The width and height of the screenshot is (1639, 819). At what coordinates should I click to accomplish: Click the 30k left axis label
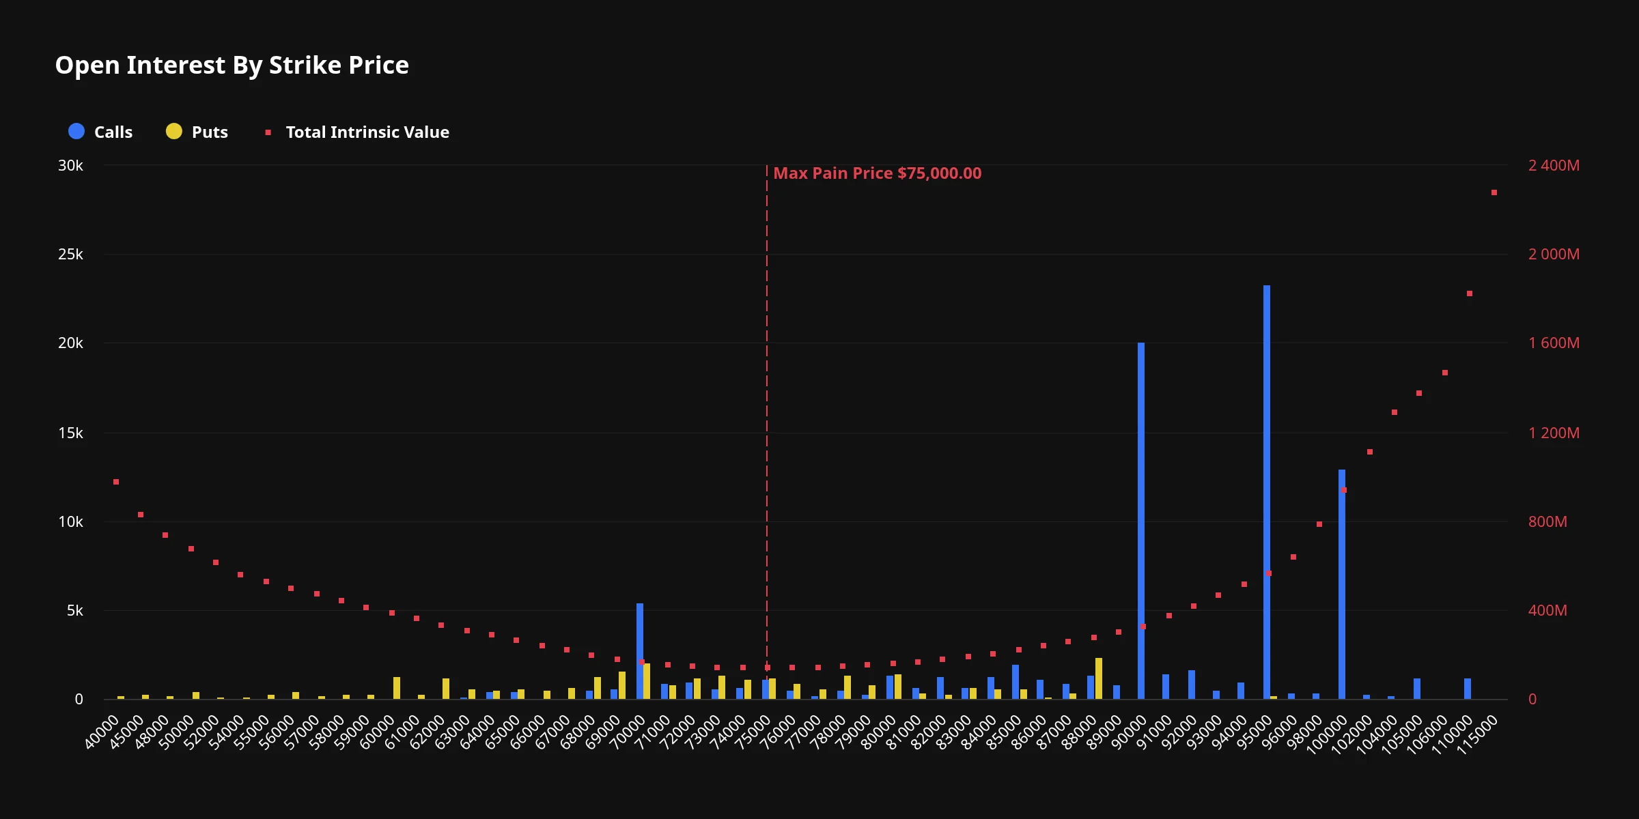point(70,166)
